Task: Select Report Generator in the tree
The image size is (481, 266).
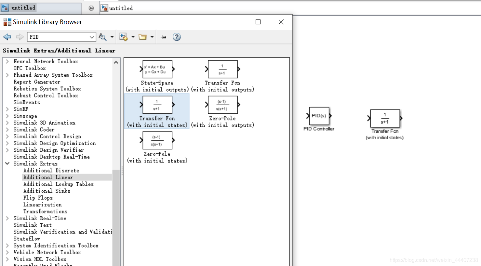Action: [x=37, y=82]
